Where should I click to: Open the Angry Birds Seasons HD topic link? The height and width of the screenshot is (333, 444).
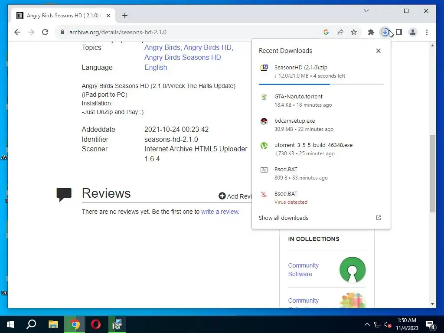(183, 58)
